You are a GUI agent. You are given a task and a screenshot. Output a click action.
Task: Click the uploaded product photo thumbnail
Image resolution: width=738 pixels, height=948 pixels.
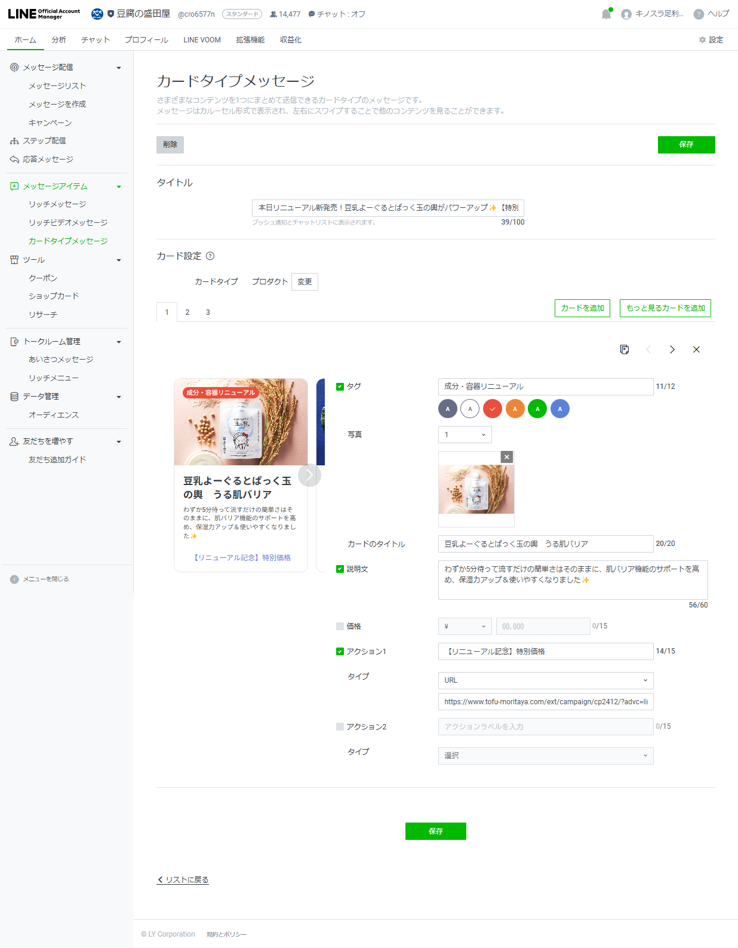(476, 489)
